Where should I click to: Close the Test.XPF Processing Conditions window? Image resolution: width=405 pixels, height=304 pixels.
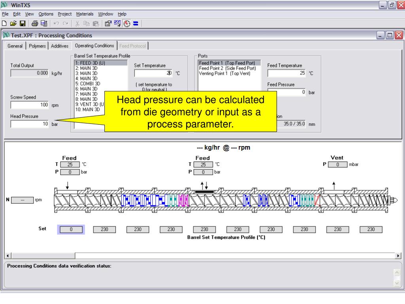click(399, 35)
